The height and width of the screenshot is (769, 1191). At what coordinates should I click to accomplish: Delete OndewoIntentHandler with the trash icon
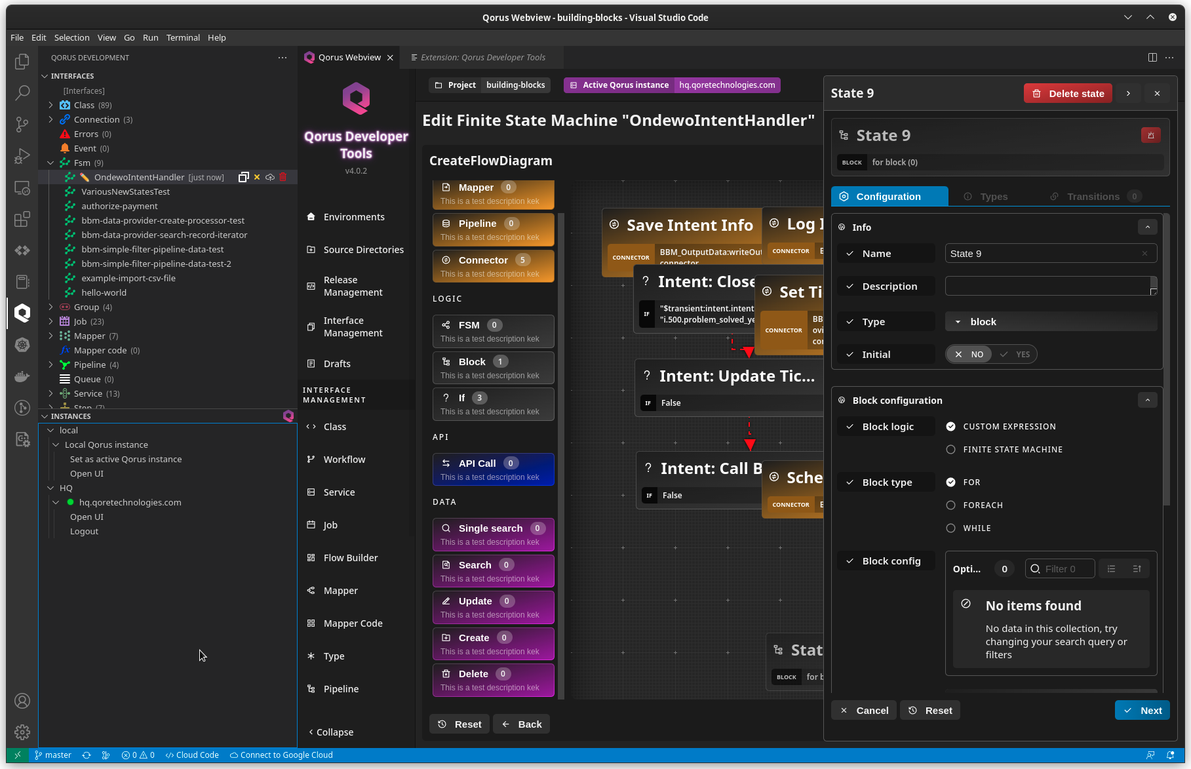click(283, 176)
